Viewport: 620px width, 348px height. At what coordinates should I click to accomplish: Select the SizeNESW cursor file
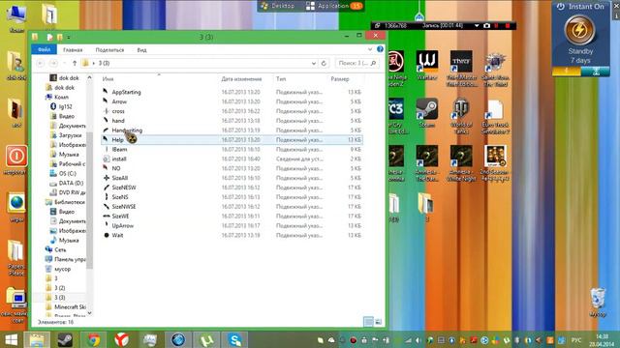[x=123, y=188]
